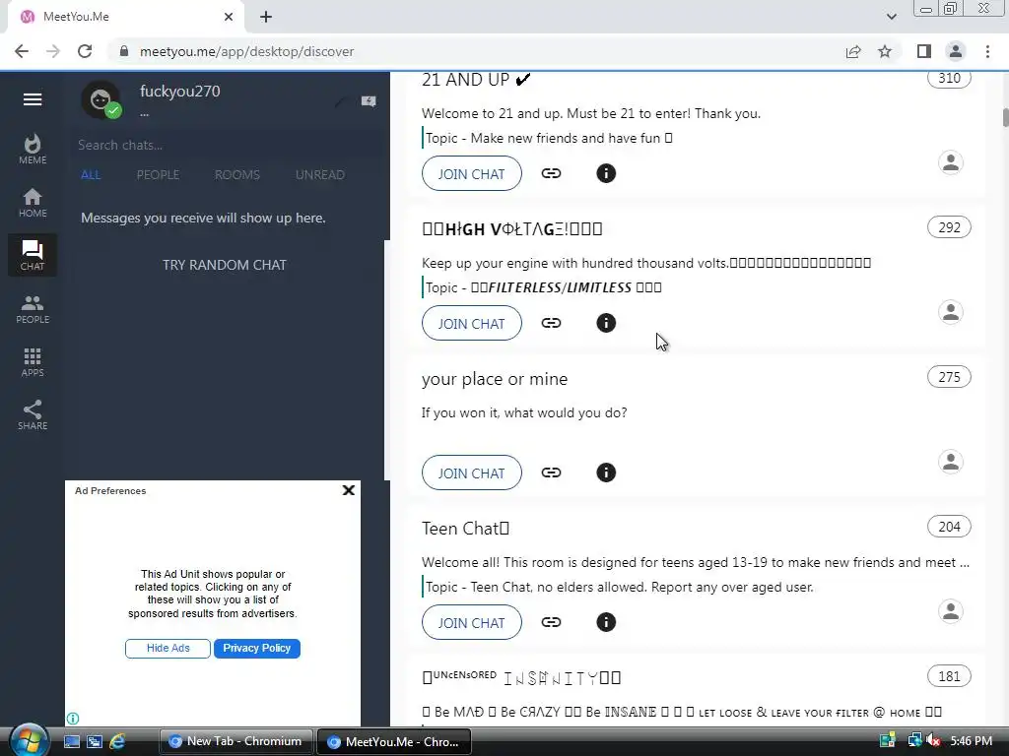Join the HIGH VOLTAGE chat
The height and width of the screenshot is (756, 1009).
(472, 323)
